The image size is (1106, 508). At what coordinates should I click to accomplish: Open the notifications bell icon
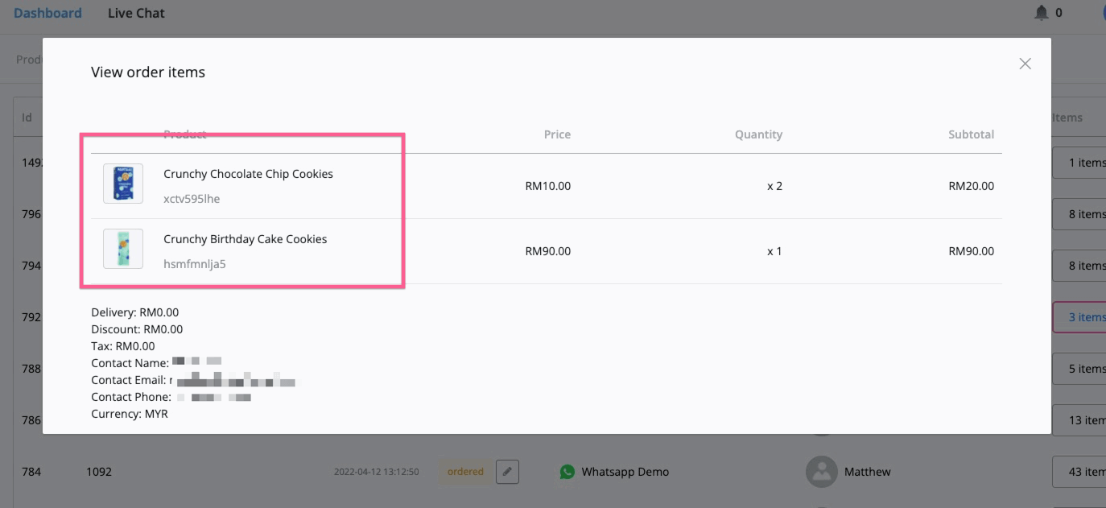(1042, 13)
